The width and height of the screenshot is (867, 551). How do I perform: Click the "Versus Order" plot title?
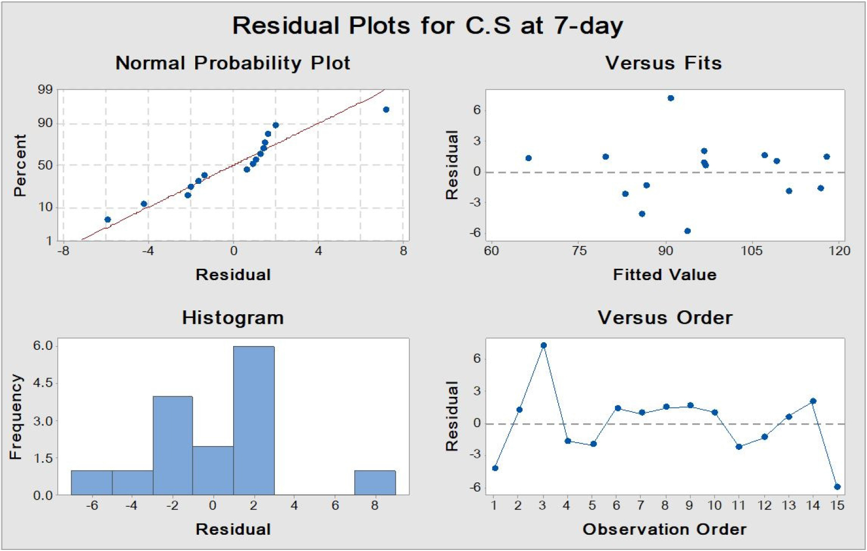(x=665, y=317)
